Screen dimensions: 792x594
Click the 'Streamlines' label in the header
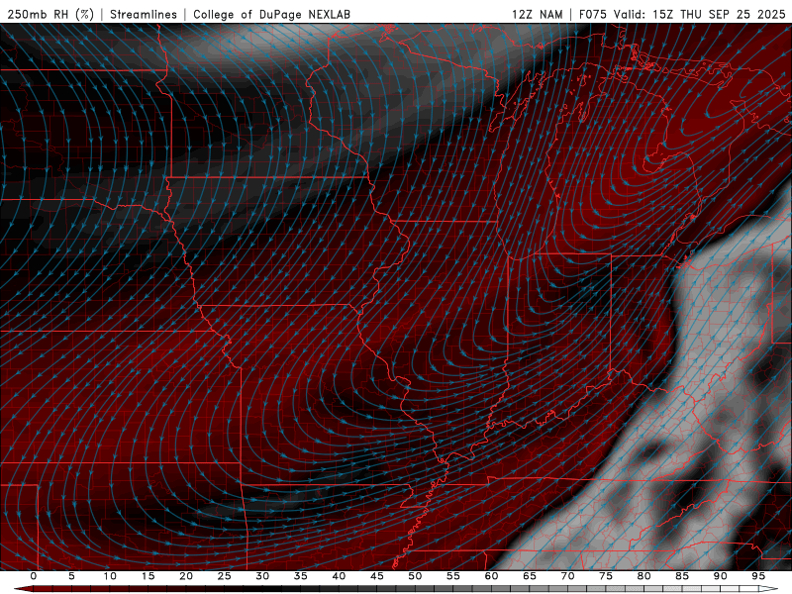(x=144, y=14)
